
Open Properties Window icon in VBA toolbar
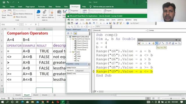(117, 23)
